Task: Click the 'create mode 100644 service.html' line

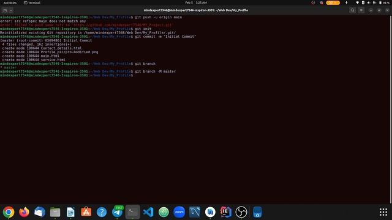Action: pyautogui.click(x=34, y=60)
